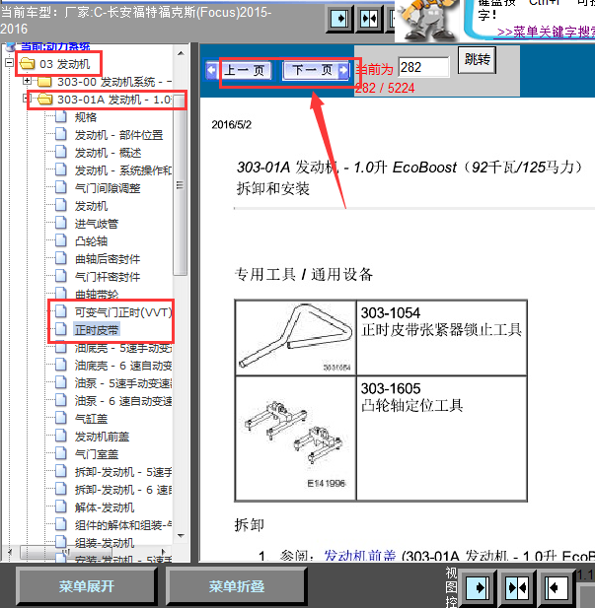Click 303-1605 tool number text
The height and width of the screenshot is (608, 595).
pos(391,388)
